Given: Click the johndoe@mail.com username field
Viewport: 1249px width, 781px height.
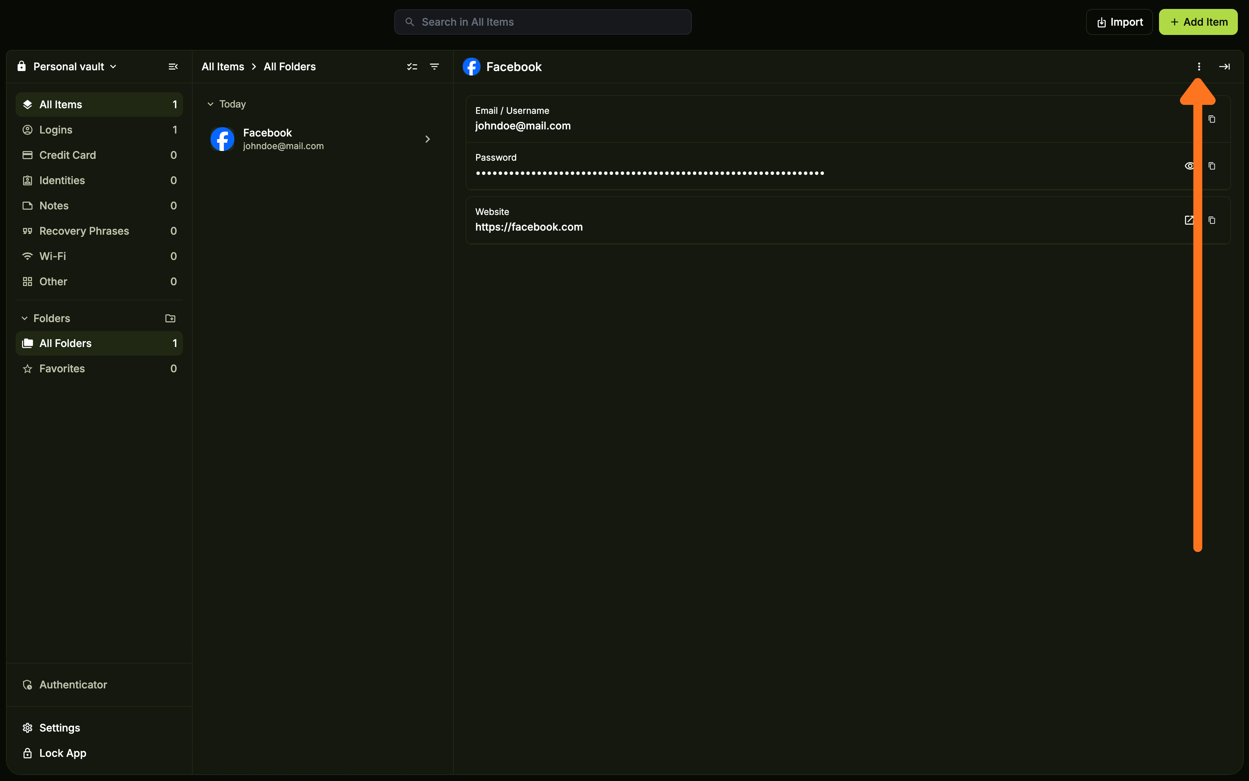Looking at the screenshot, I should 523,126.
